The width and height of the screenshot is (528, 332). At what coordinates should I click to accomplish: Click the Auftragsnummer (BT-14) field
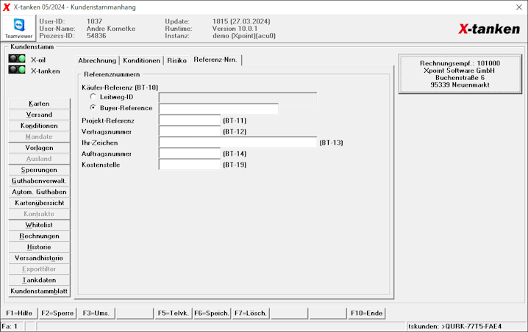[190, 154]
